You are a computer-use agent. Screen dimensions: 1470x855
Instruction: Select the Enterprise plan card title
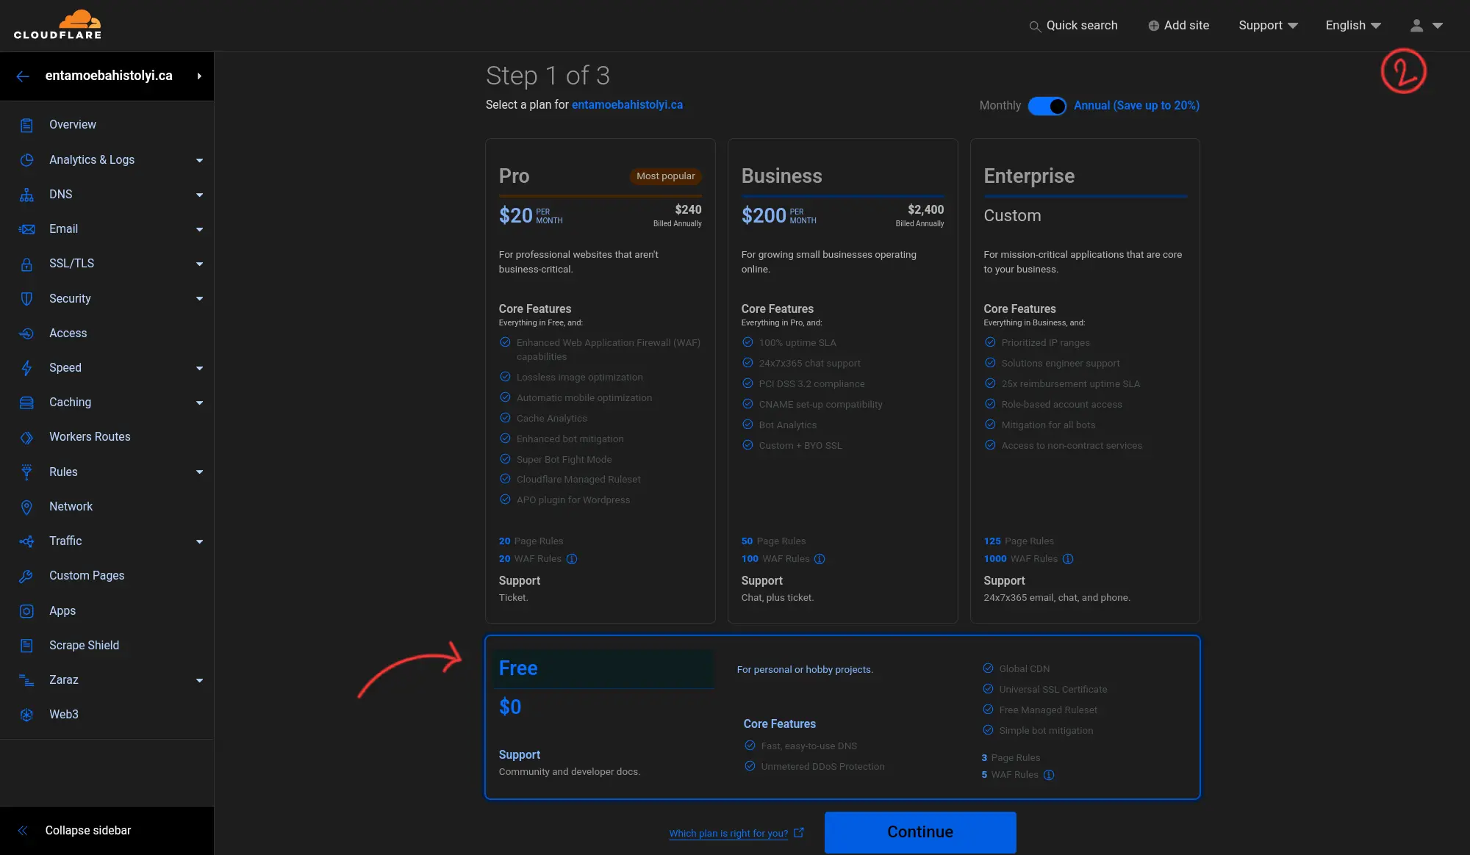point(1029,176)
